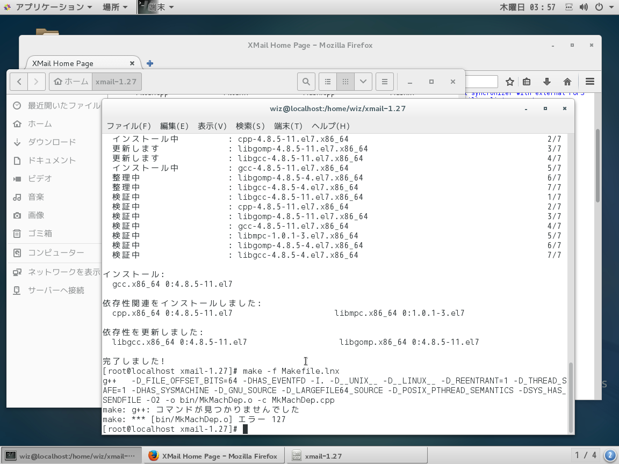Open the terminal 編集(E) menu
This screenshot has height=464, width=619.
pyautogui.click(x=174, y=126)
